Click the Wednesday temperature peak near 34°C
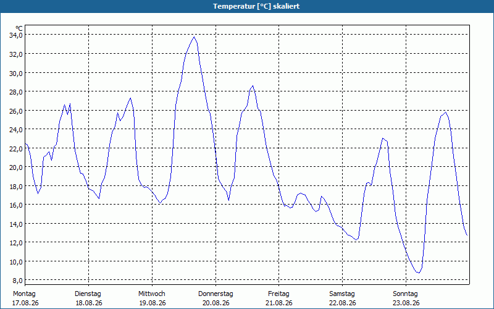494x309 pixels. [194, 37]
